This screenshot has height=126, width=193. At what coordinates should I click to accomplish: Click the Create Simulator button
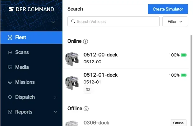[x=168, y=9]
